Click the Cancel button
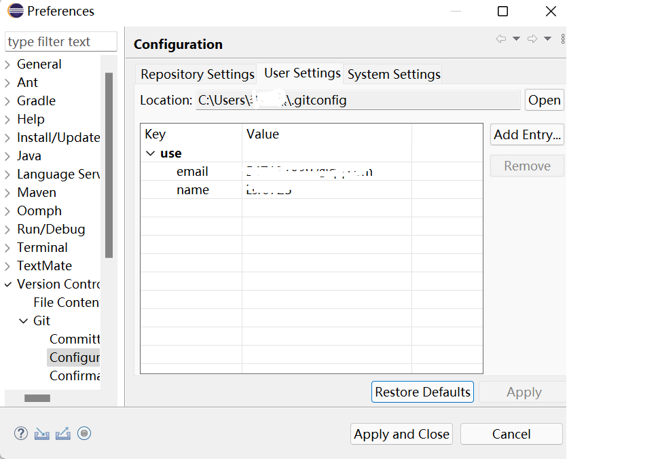 tap(511, 434)
